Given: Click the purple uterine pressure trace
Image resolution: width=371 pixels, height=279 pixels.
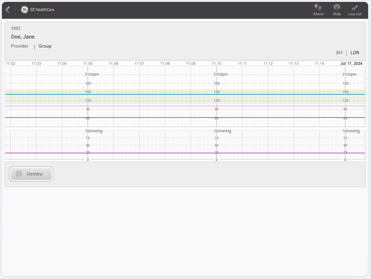Looking at the screenshot, I should [x=143, y=153].
